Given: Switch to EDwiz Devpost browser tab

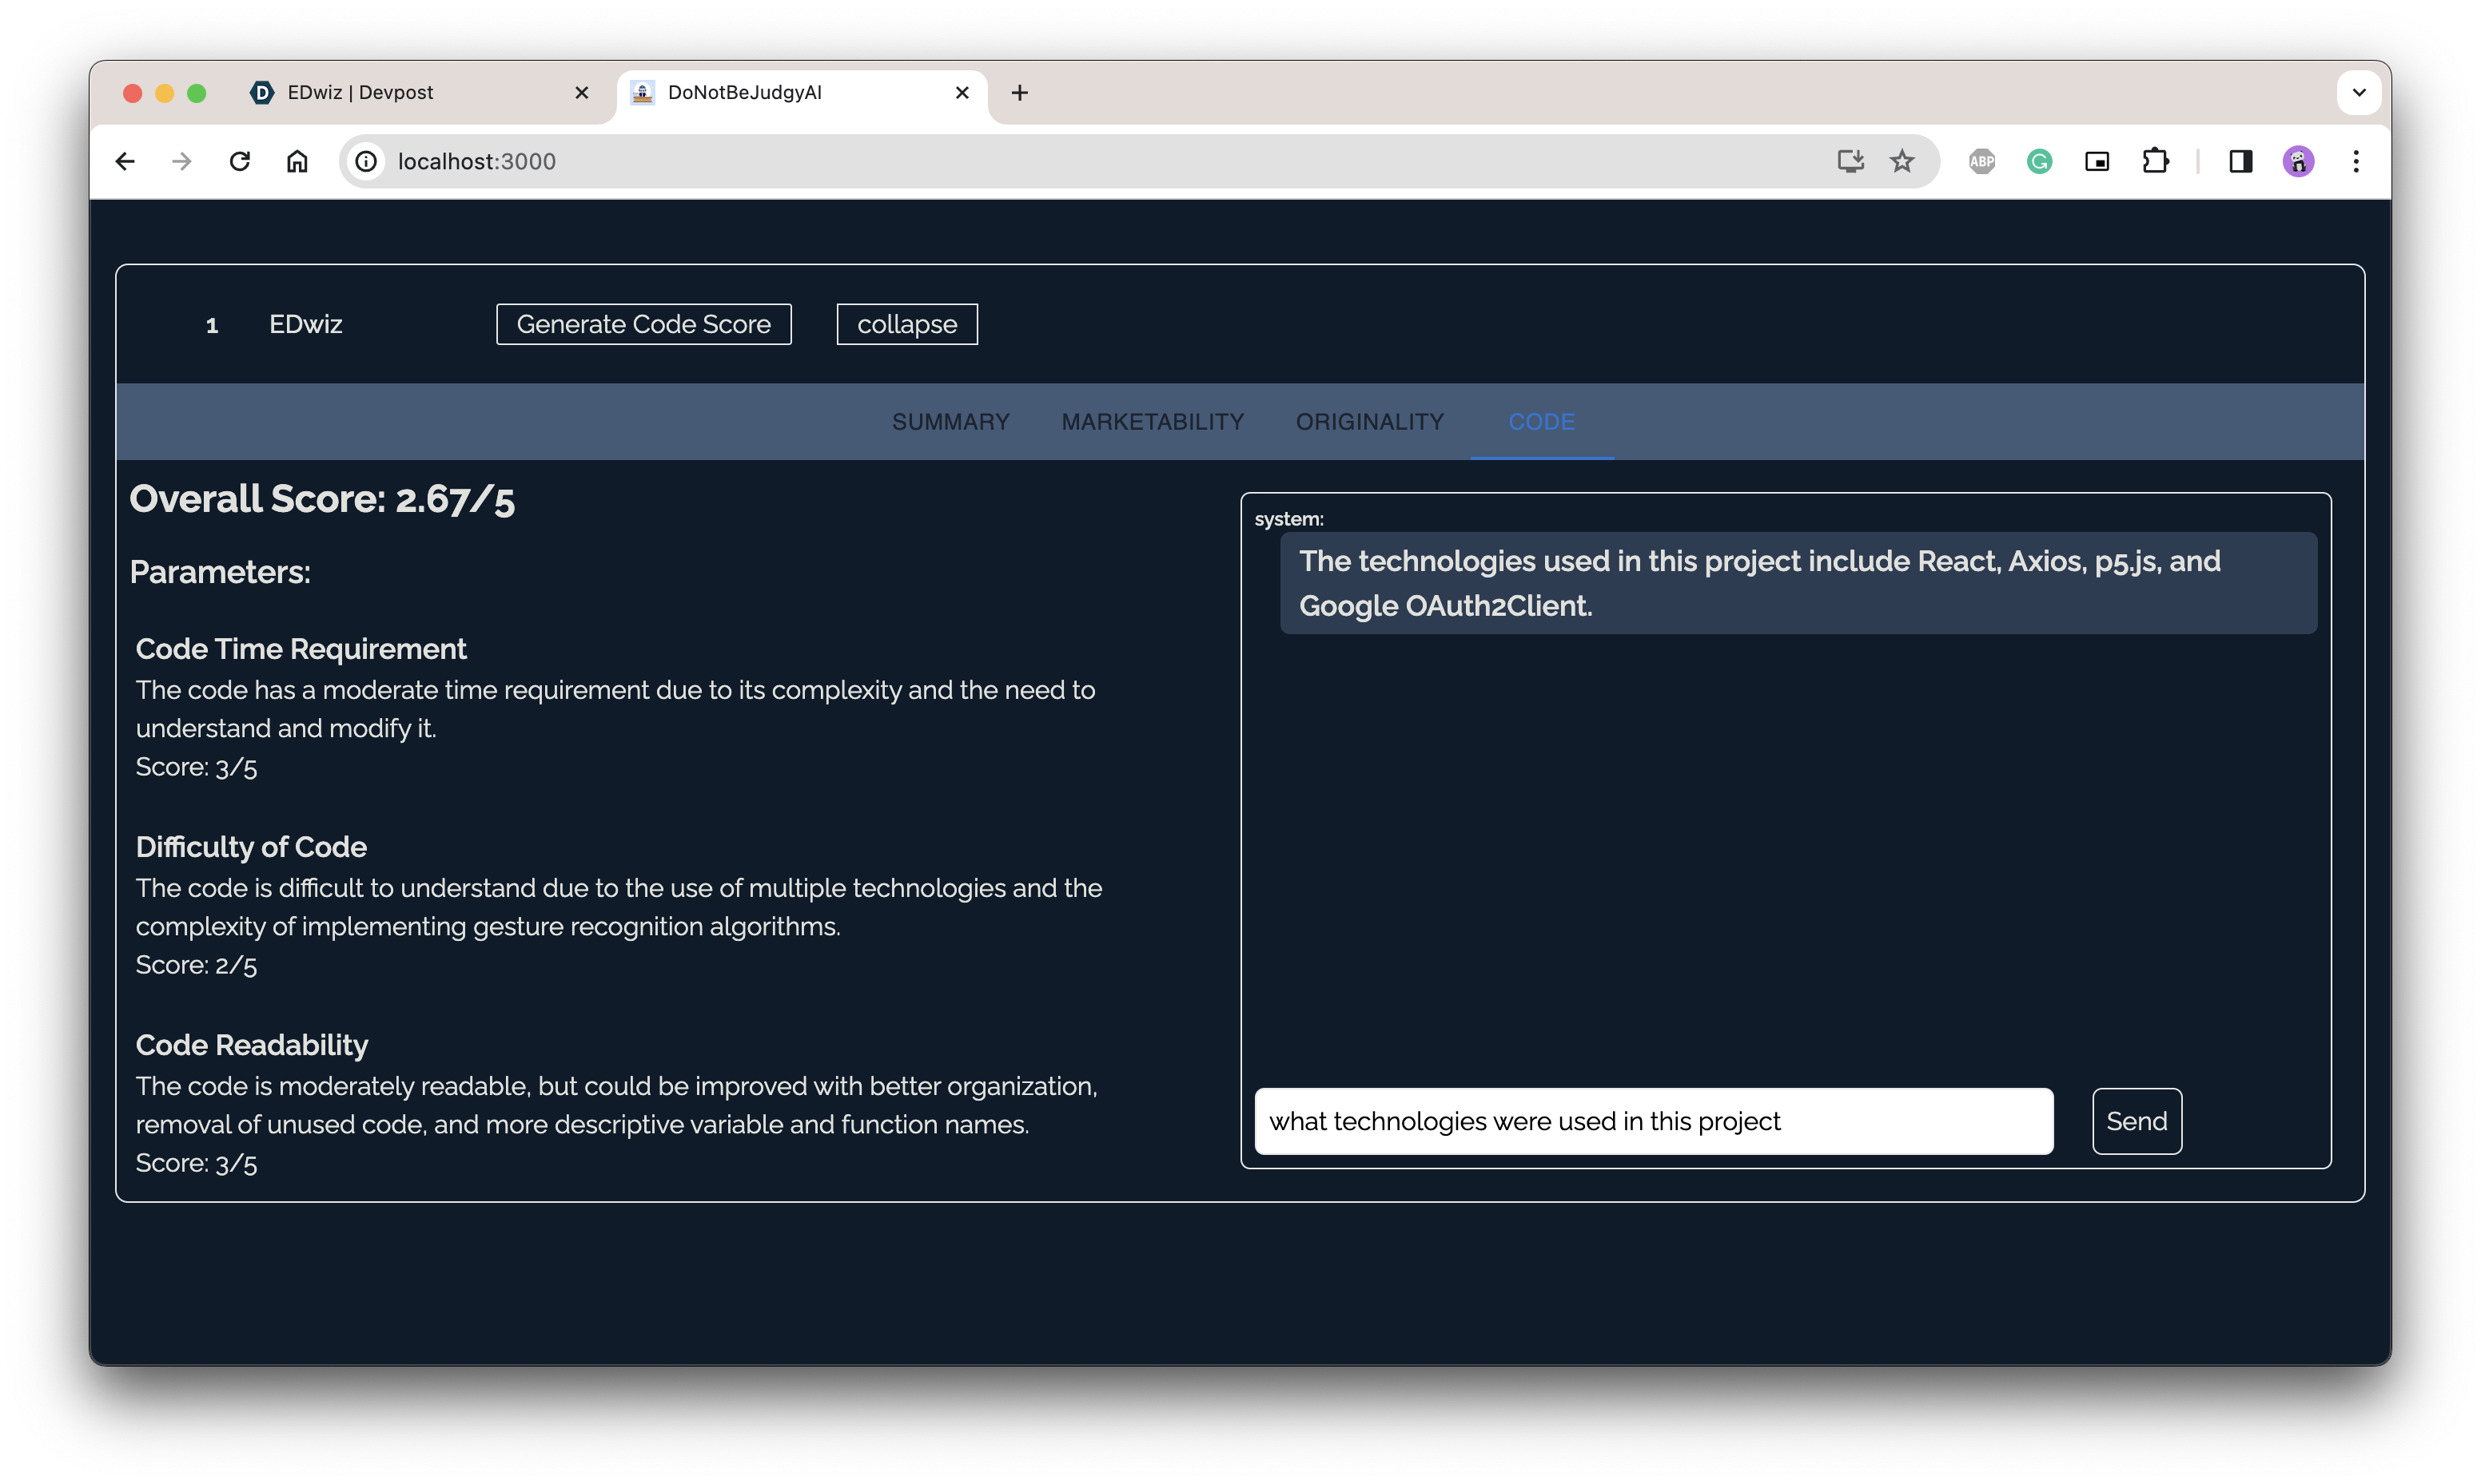Looking at the screenshot, I should click(400, 93).
